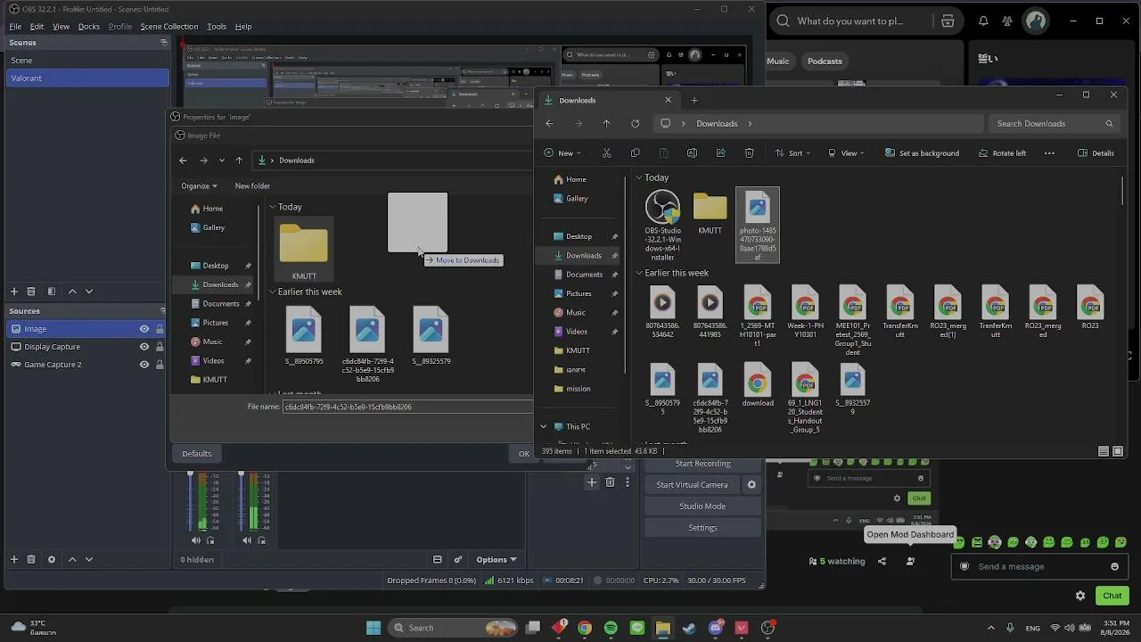Collapse the This PC tree node

[x=544, y=427]
